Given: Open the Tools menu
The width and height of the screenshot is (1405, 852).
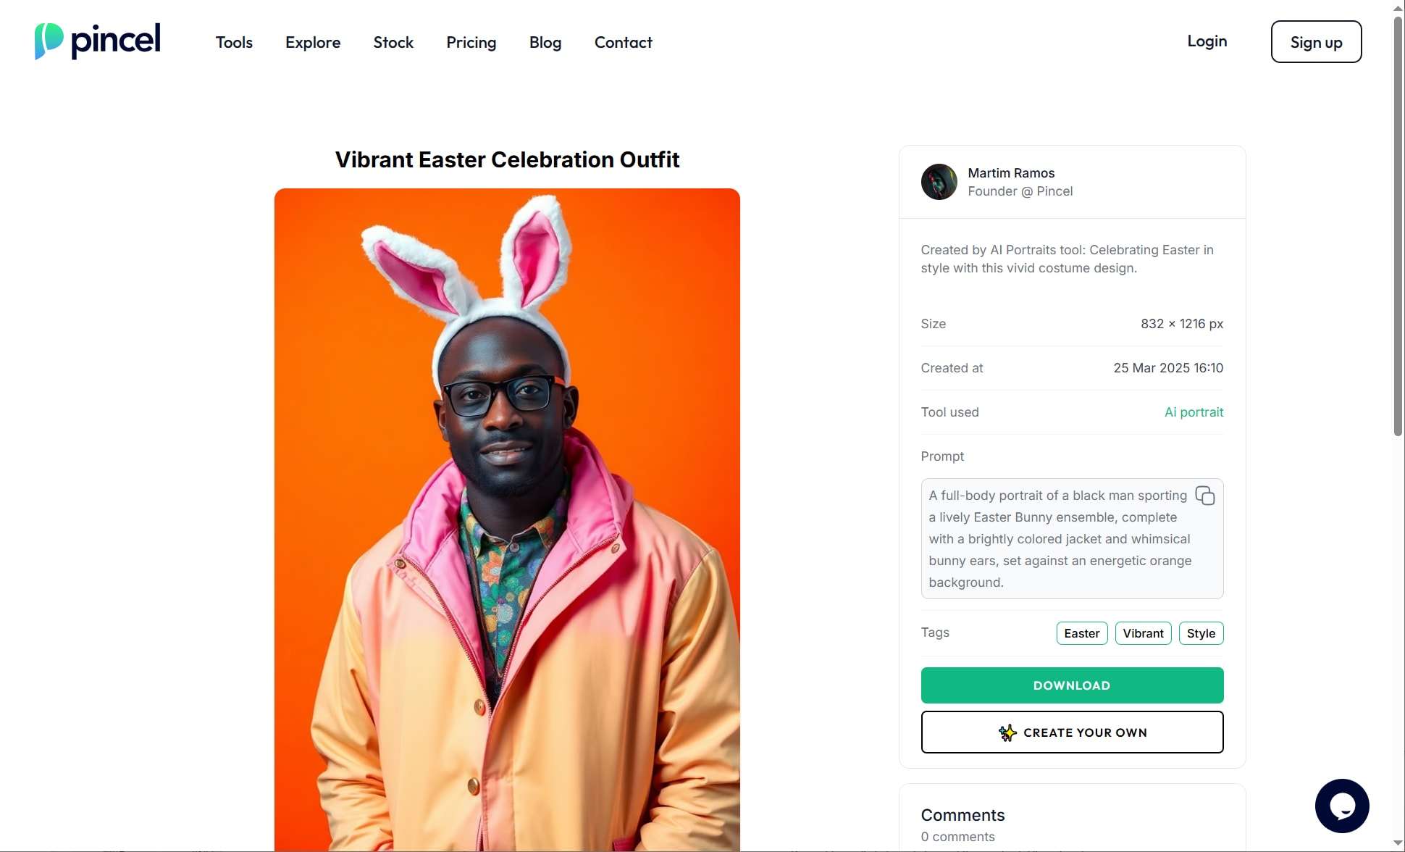Looking at the screenshot, I should (234, 42).
